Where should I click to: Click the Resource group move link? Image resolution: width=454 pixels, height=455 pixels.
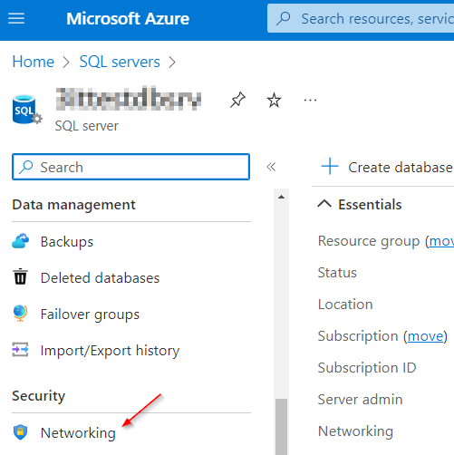point(441,241)
